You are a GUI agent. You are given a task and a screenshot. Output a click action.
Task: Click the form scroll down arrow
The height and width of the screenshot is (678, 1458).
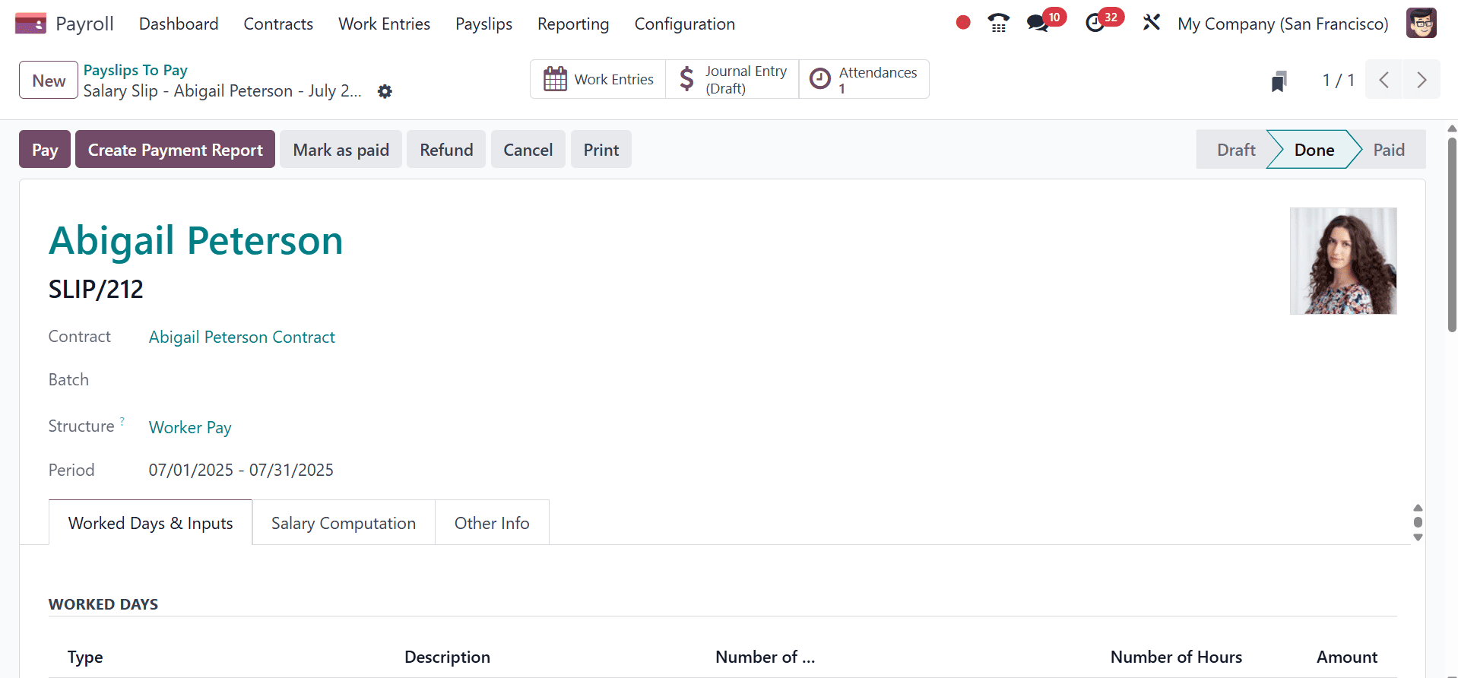tap(1418, 537)
